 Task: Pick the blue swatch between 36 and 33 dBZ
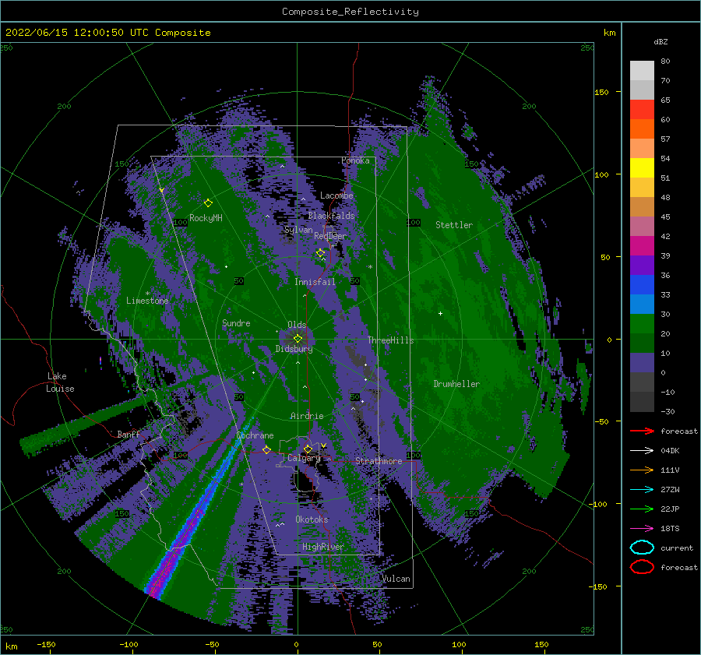[x=642, y=284]
